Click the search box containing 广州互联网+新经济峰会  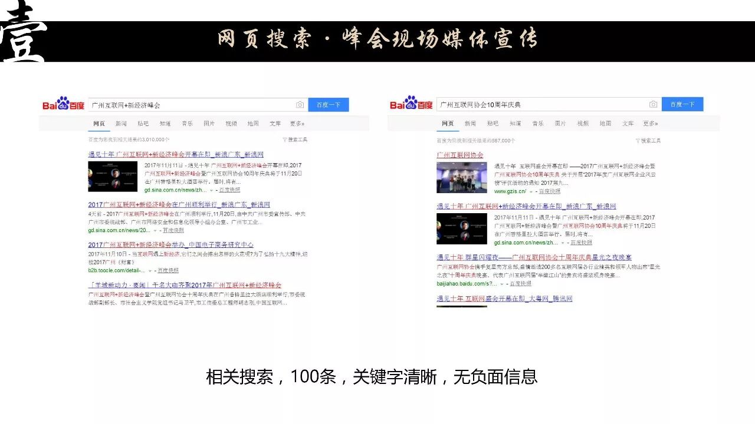(x=198, y=105)
